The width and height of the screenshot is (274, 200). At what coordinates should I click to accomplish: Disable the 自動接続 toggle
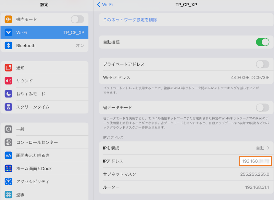pos(262,42)
